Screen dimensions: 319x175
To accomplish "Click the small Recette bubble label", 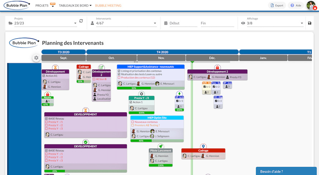I will [48, 98].
